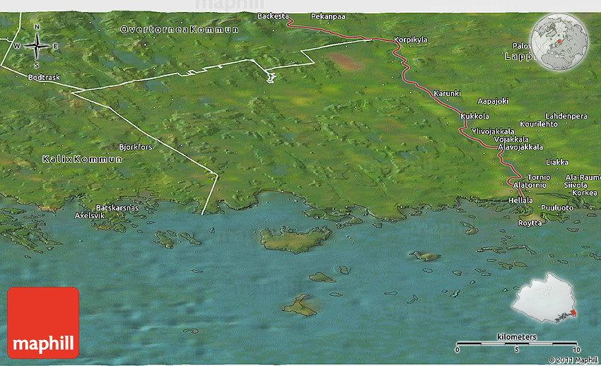Select the Bjorkfors place label

pyautogui.click(x=136, y=147)
